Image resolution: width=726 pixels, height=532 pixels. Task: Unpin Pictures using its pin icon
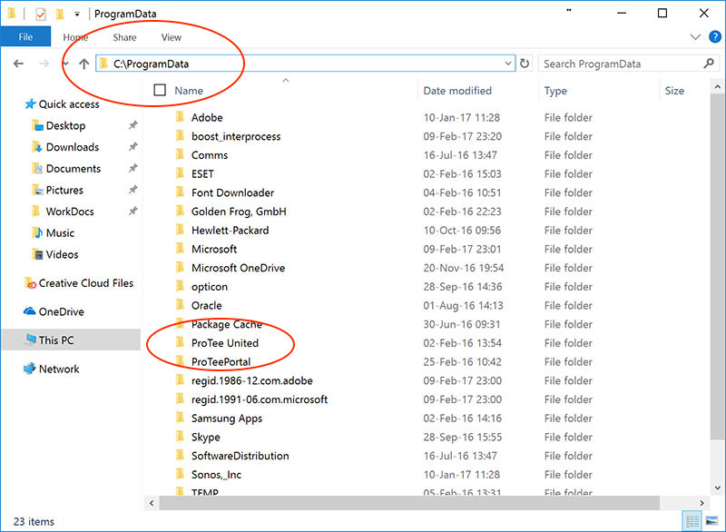point(132,190)
